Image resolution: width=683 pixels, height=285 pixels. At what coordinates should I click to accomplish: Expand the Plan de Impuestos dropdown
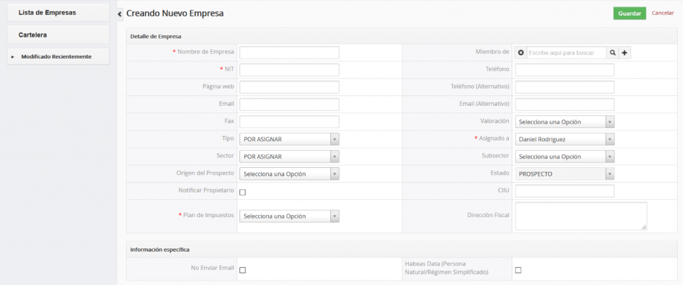coord(289,216)
